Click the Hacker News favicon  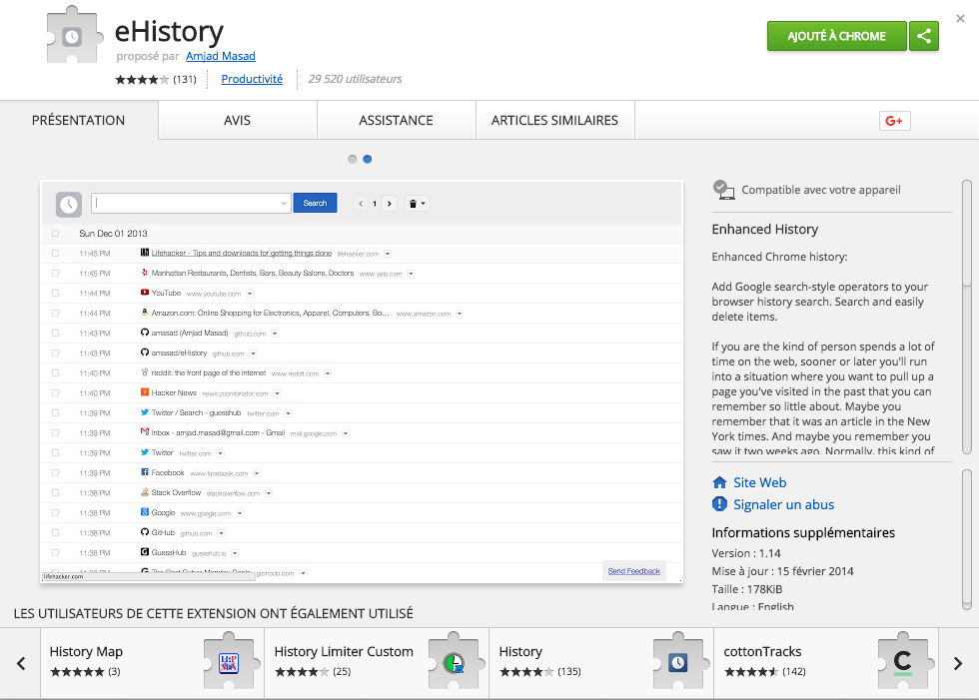[144, 392]
